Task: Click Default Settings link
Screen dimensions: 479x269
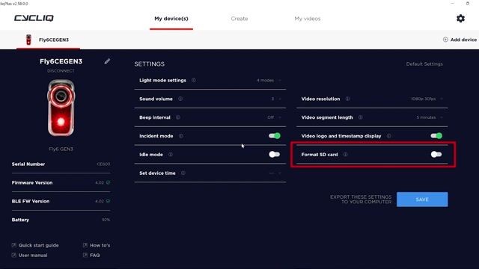Action: [424, 64]
